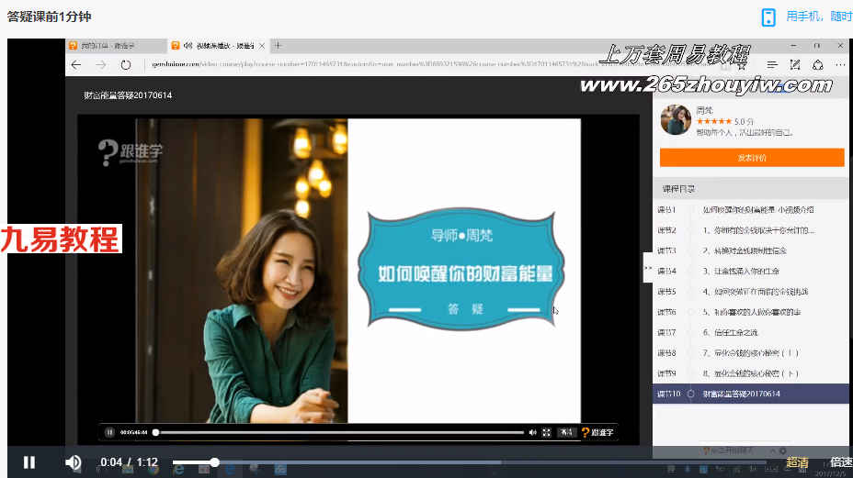Pause the inner embedded video

(110, 432)
